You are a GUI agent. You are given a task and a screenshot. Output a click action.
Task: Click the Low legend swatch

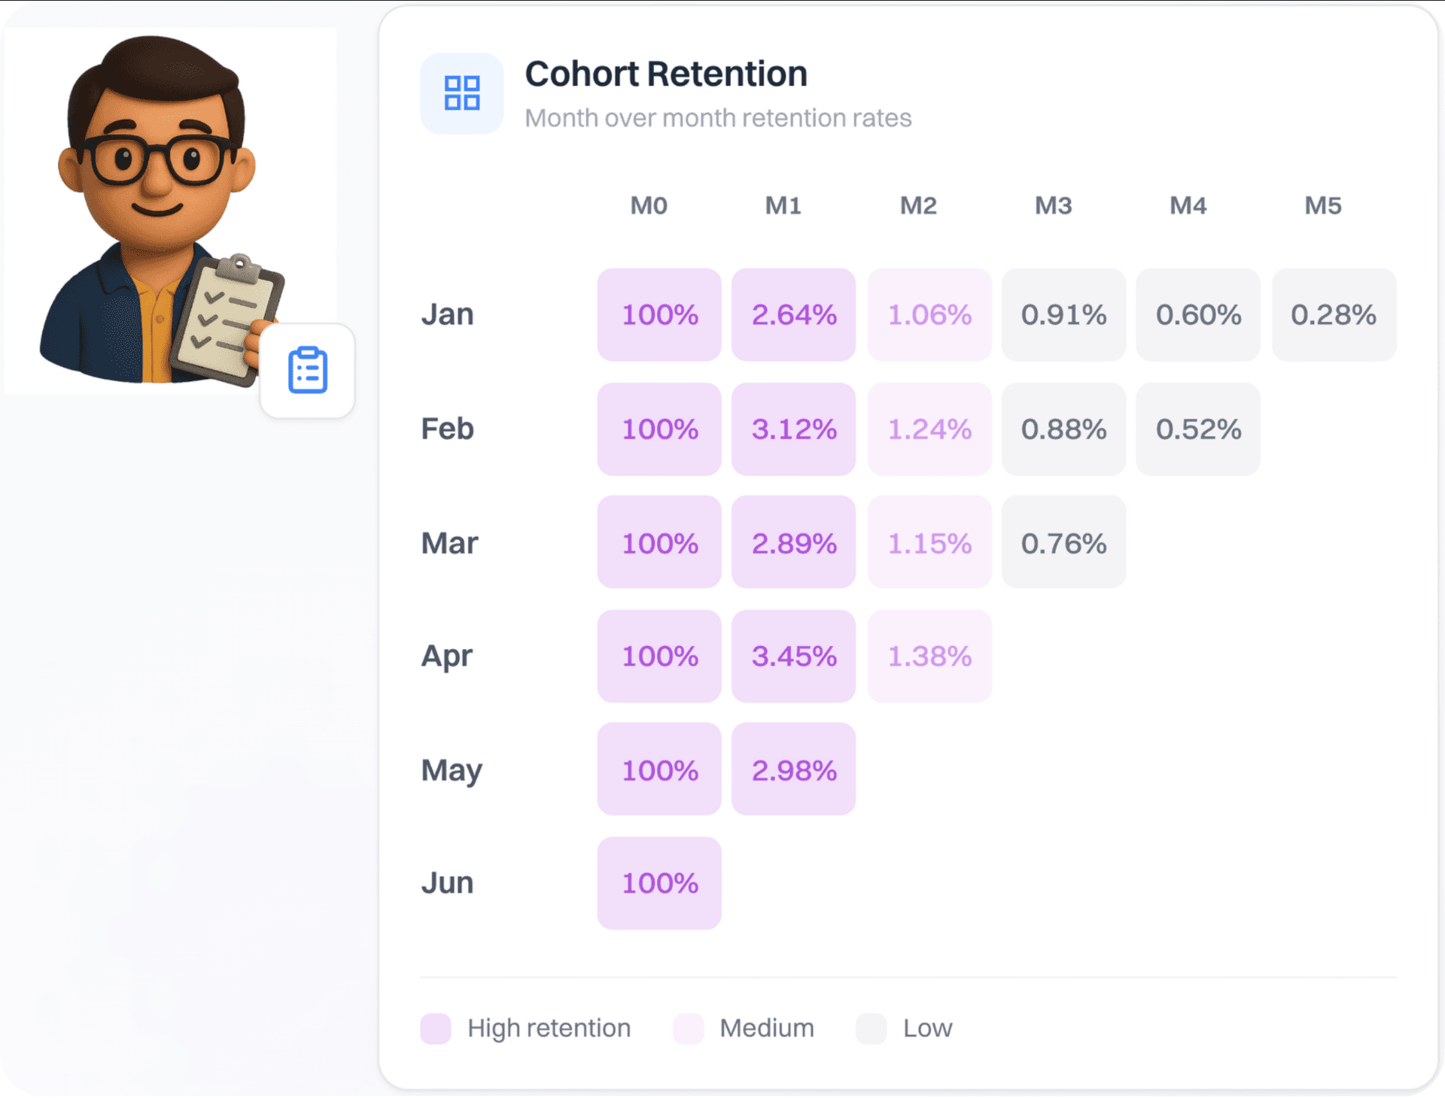(x=870, y=1028)
